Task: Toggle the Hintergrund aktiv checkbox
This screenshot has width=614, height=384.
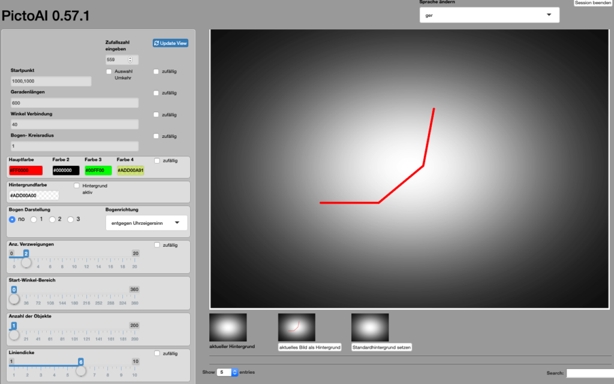Action: point(77,186)
